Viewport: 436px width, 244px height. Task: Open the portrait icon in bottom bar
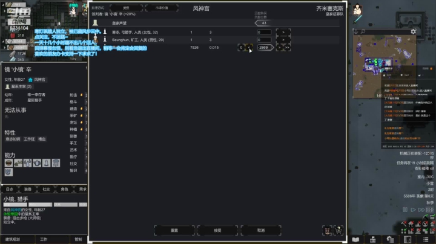[x=408, y=239]
